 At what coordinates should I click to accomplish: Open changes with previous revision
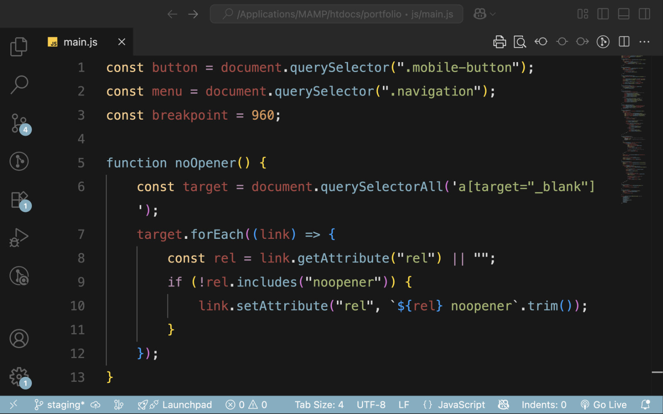(541, 41)
